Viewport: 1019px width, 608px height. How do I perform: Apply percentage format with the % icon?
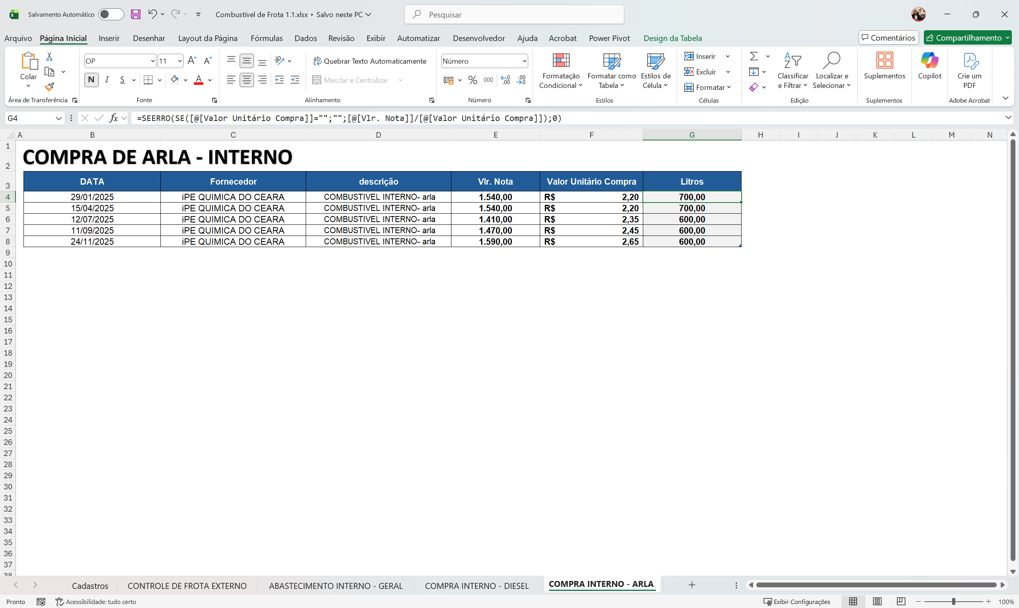pos(473,80)
